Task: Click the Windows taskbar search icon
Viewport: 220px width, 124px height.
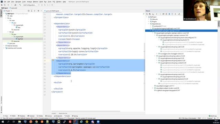Action: [x=8, y=122]
